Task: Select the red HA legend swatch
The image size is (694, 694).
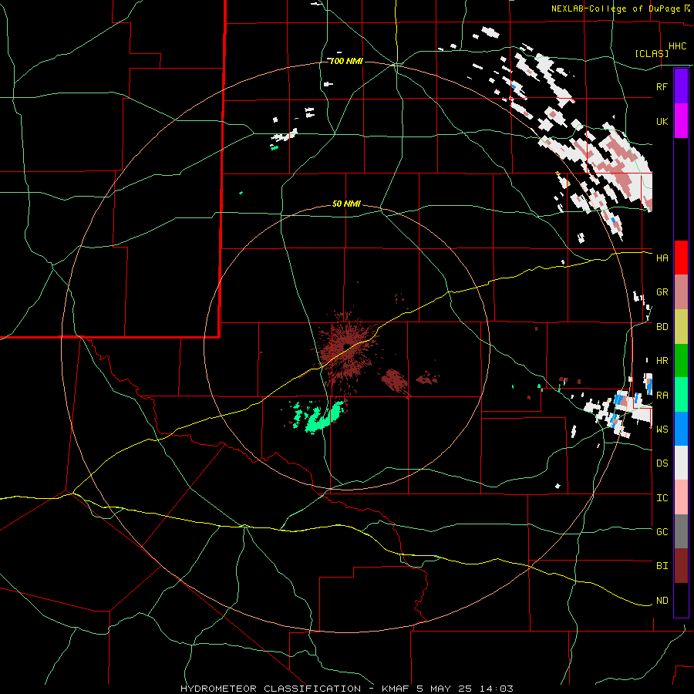Action: point(681,258)
